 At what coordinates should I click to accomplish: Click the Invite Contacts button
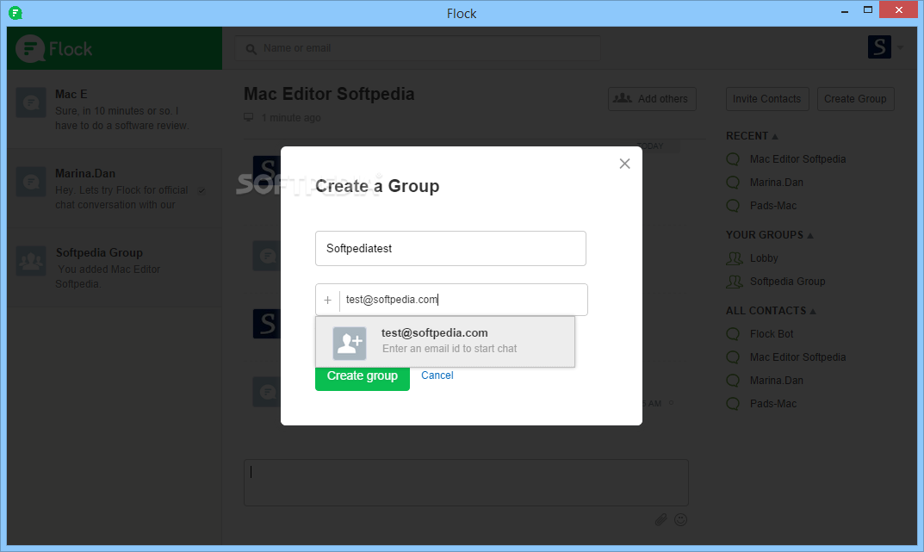[x=766, y=99]
